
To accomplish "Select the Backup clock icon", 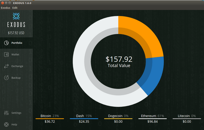I will click(6, 78).
